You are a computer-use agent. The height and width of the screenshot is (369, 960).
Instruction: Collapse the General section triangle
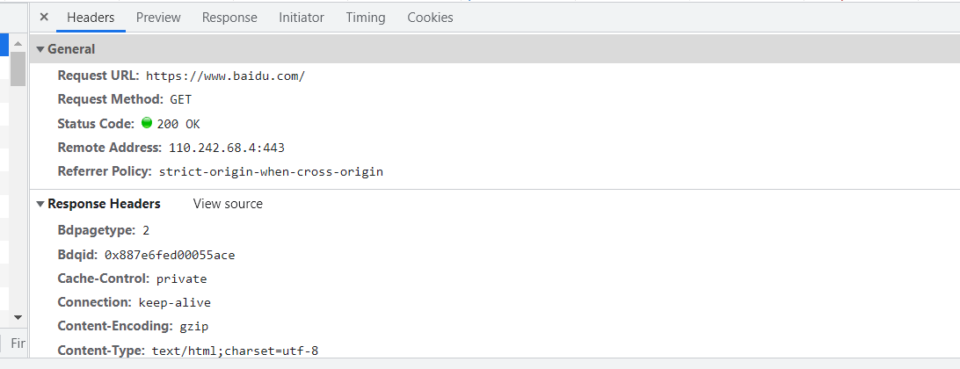tap(40, 49)
